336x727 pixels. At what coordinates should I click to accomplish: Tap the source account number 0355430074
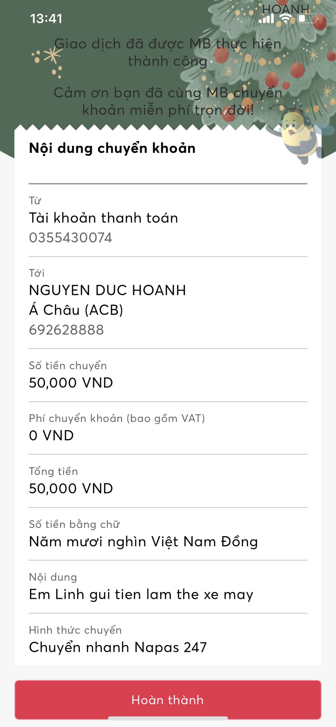point(71,238)
